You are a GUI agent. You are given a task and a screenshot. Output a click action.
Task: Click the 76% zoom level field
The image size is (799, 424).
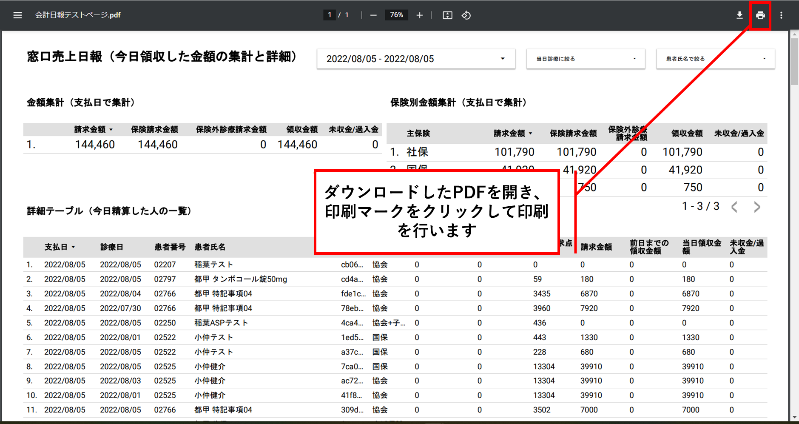[x=396, y=15]
